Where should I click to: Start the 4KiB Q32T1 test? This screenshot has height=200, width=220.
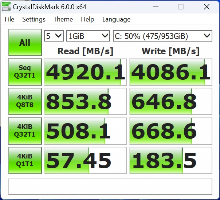(x=25, y=131)
